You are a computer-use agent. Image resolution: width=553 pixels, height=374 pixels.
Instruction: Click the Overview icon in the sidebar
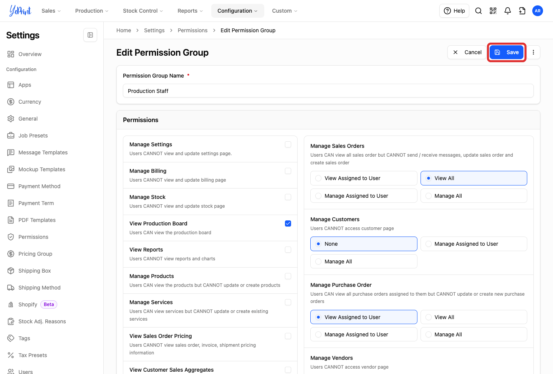[x=11, y=54]
